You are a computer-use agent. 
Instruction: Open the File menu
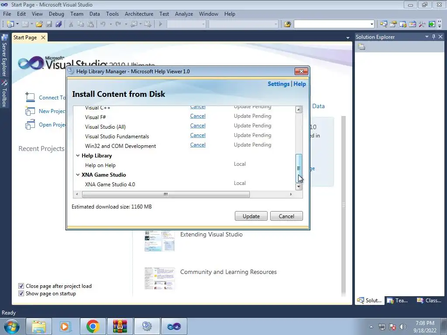(x=7, y=14)
